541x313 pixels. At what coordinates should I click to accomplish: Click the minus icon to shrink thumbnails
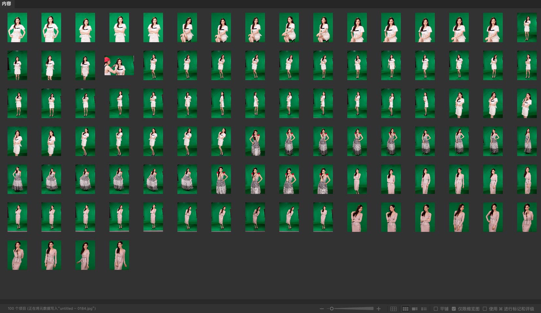322,309
